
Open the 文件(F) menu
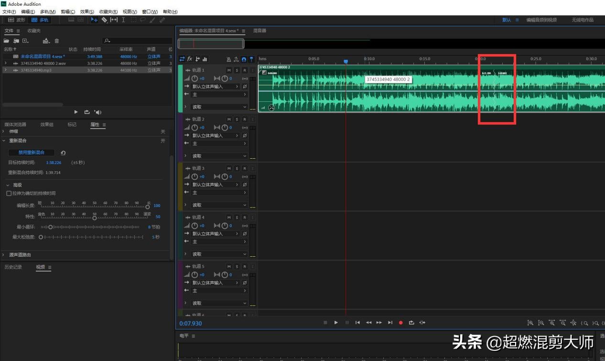click(9, 11)
